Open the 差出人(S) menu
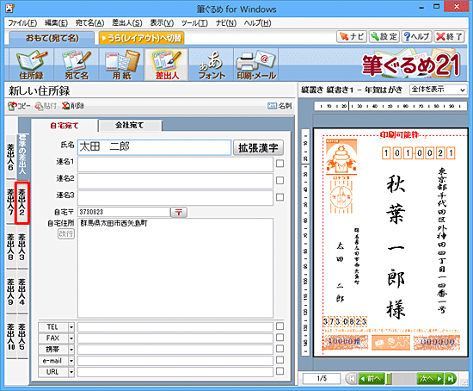The width and height of the screenshot is (473, 391). coord(127,23)
